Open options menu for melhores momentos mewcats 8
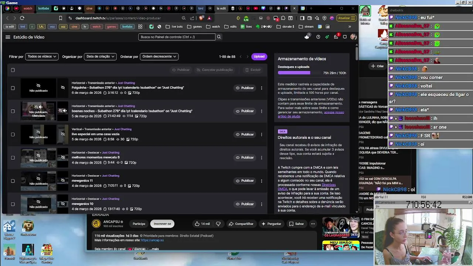 (x=261, y=157)
